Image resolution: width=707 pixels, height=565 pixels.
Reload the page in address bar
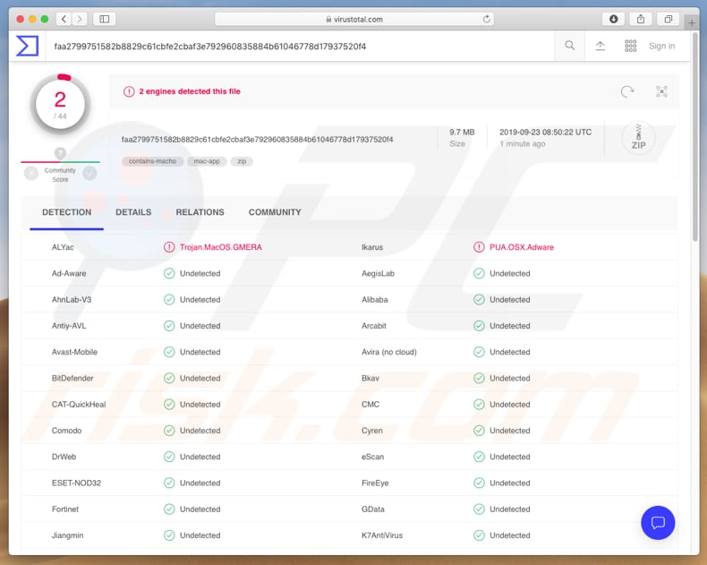click(487, 19)
